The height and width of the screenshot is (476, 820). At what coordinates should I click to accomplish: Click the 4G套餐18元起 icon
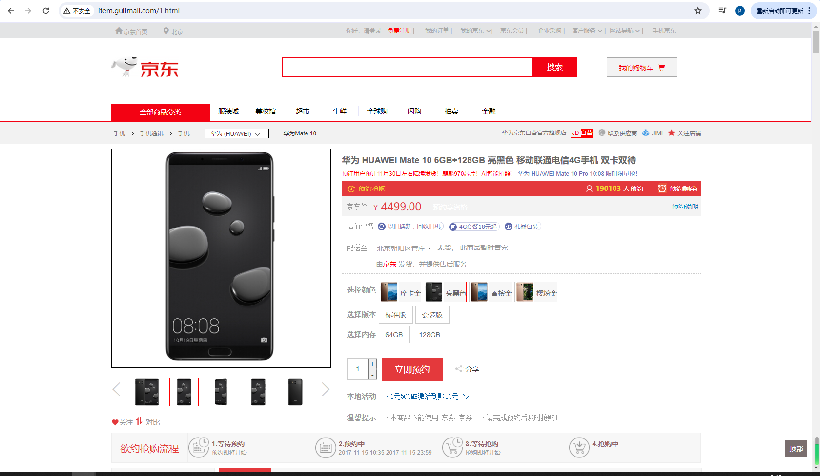[x=453, y=227]
